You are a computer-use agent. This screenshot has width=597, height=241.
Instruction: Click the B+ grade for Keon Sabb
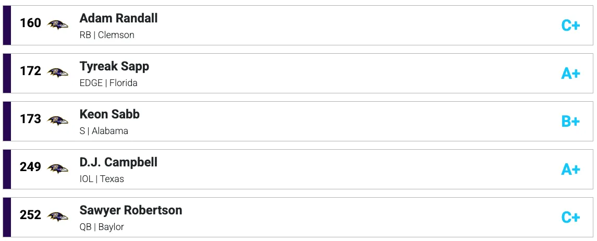pos(570,122)
